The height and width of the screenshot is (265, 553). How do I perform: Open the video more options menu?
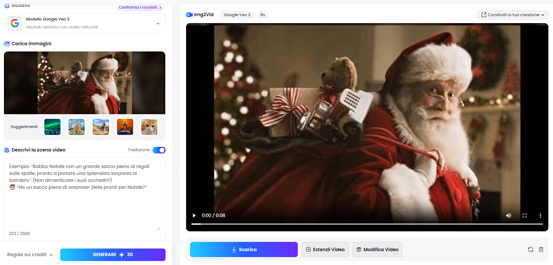(x=540, y=215)
